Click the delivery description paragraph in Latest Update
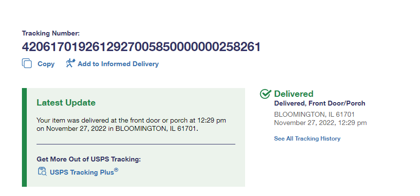 click(131, 125)
